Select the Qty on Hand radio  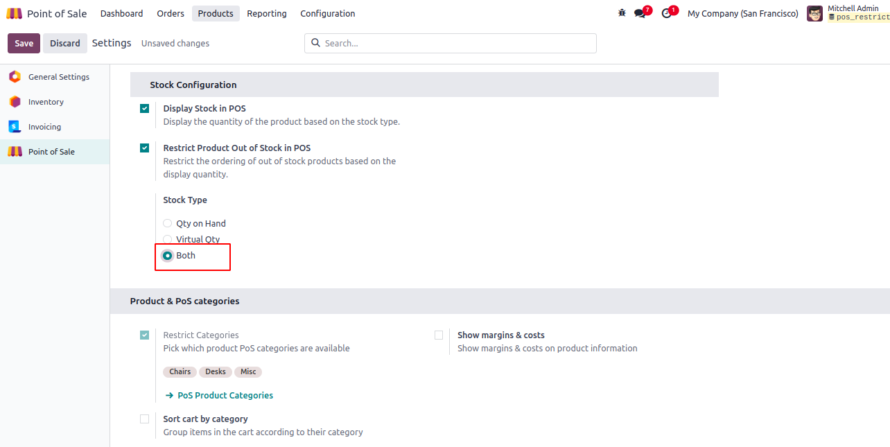[167, 224]
